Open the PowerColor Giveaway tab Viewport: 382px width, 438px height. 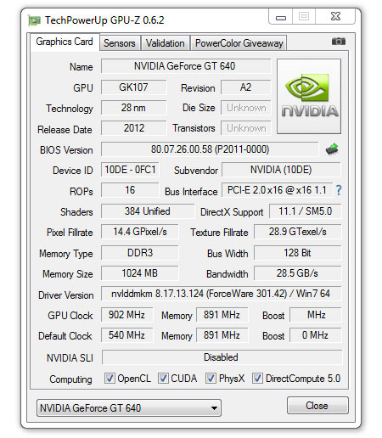[x=239, y=43]
